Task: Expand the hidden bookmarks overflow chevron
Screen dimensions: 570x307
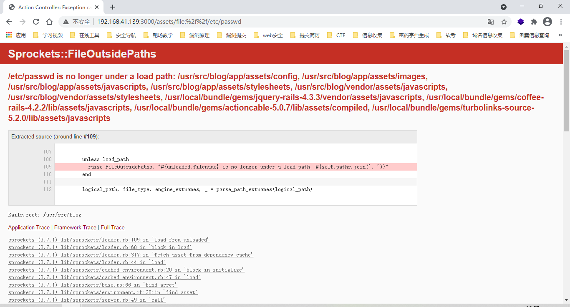Action: pos(560,35)
